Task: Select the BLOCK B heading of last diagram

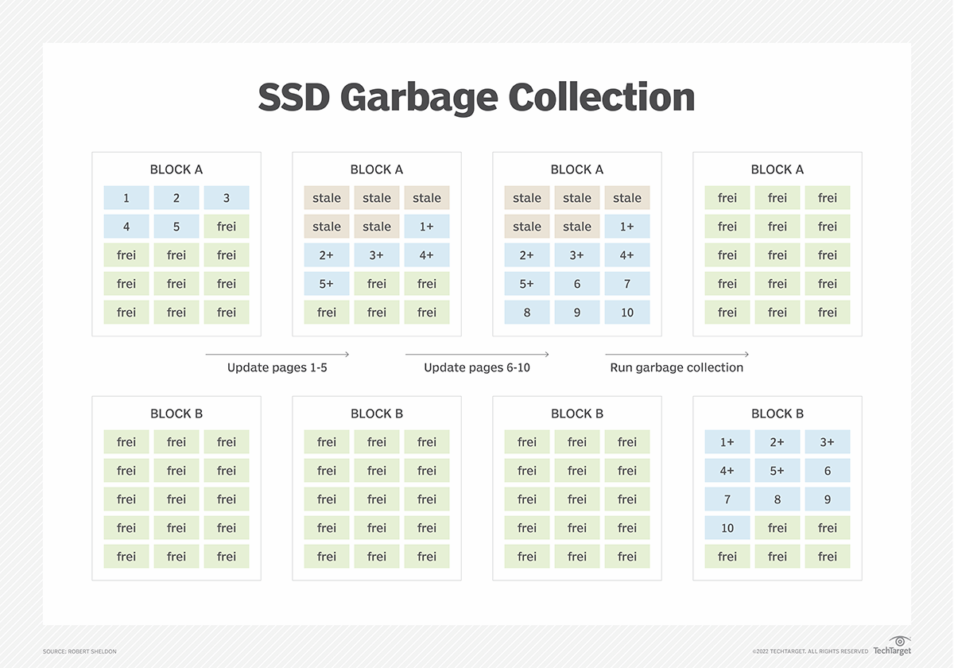Action: [x=777, y=414]
